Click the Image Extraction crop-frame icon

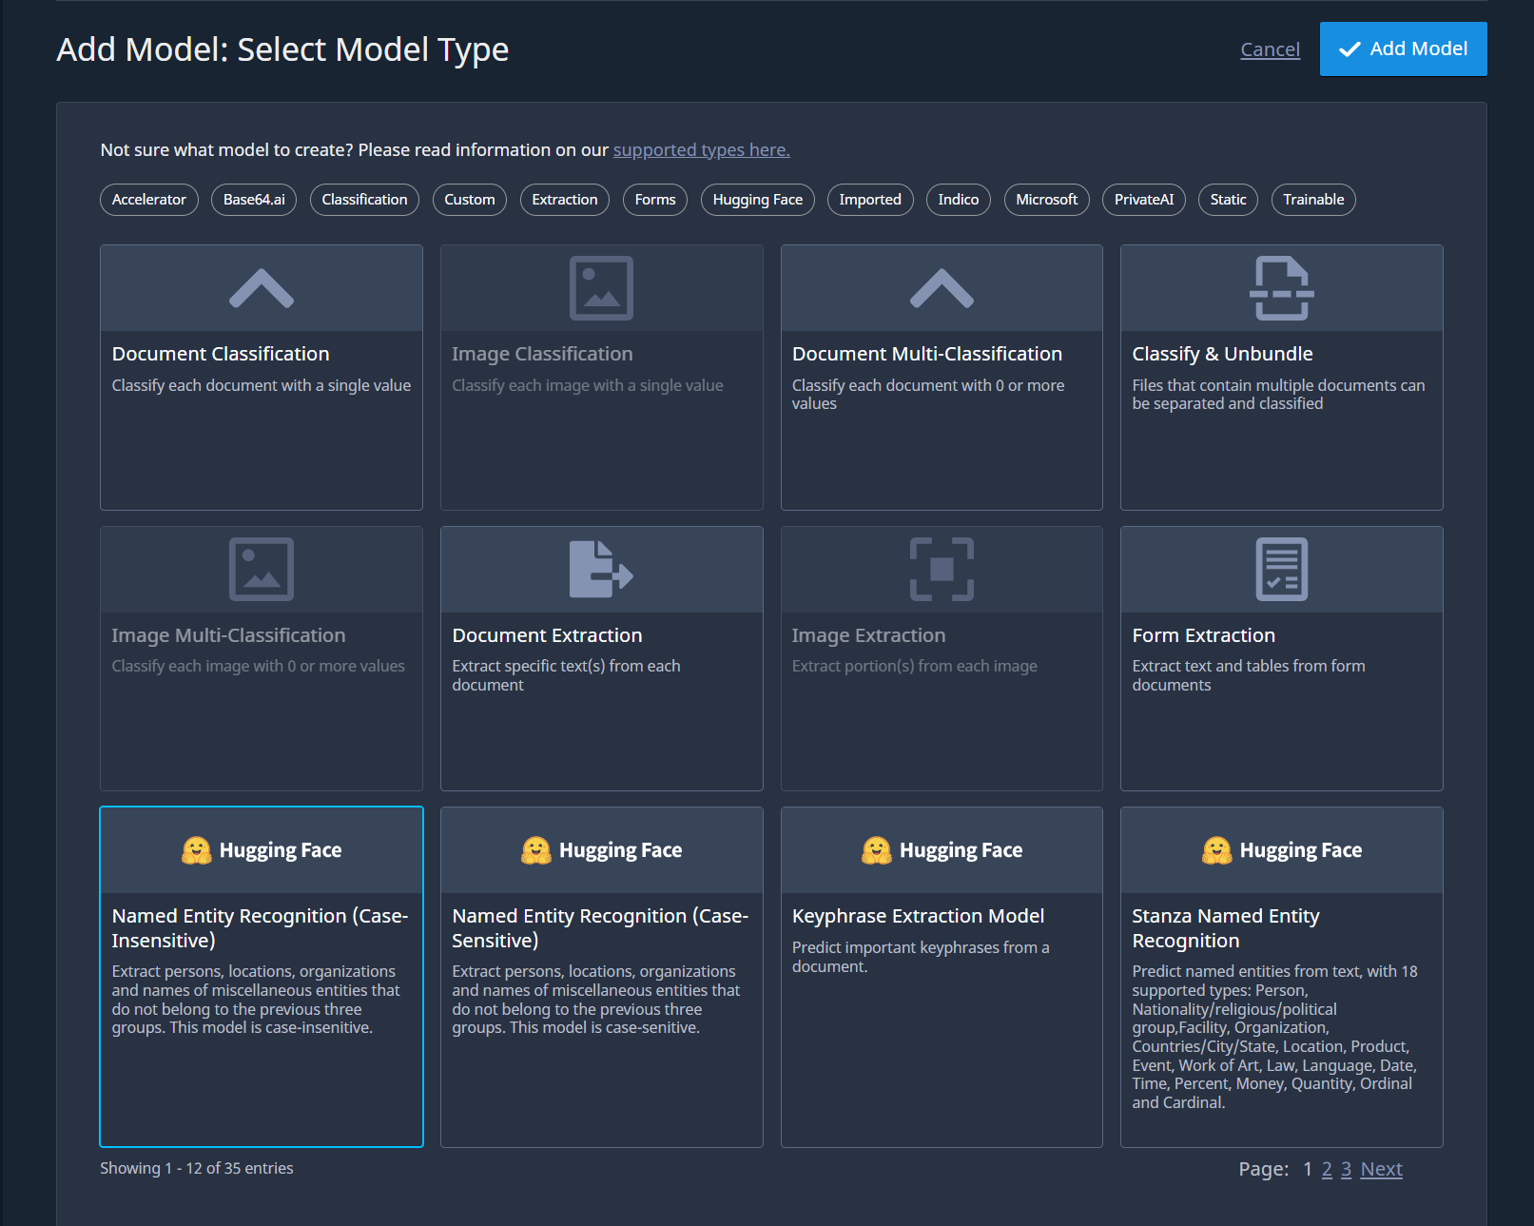(x=942, y=570)
